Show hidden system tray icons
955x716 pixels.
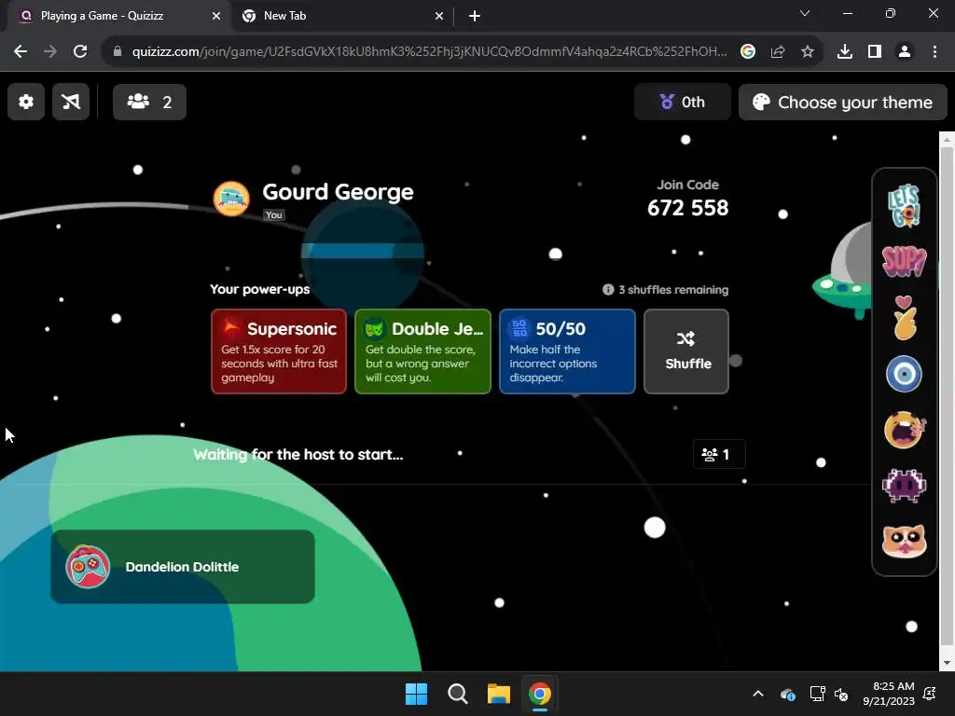[758, 694]
